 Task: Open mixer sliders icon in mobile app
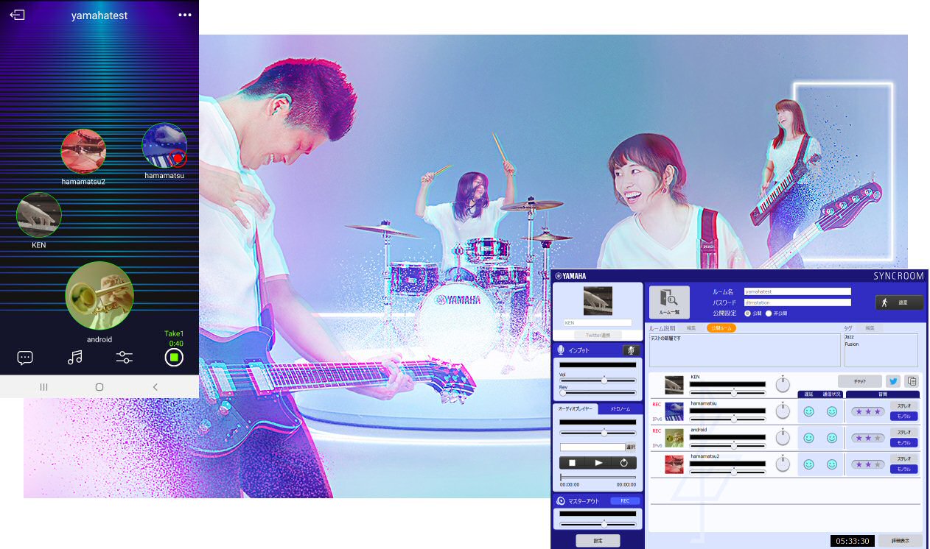click(124, 358)
